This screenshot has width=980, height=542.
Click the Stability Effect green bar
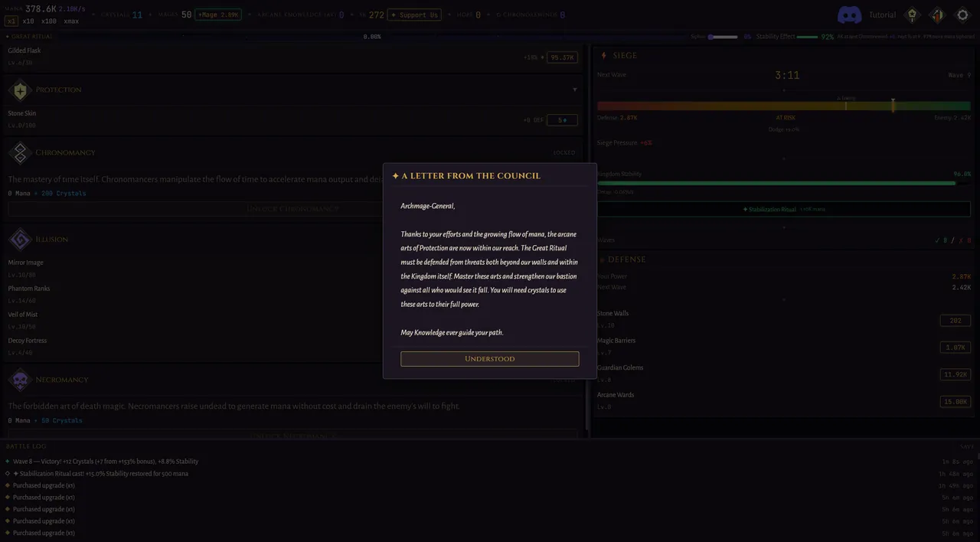pos(808,37)
